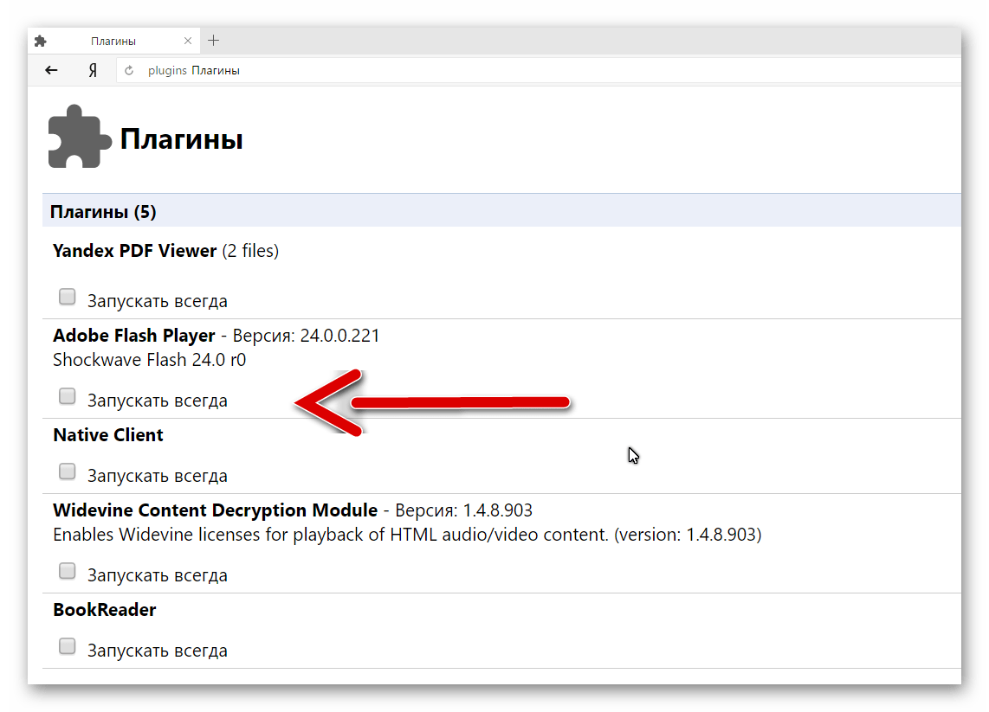Image resolution: width=989 pixels, height=712 pixels.
Task: Click the Widevine Content Decryption Module title
Action: 215,510
